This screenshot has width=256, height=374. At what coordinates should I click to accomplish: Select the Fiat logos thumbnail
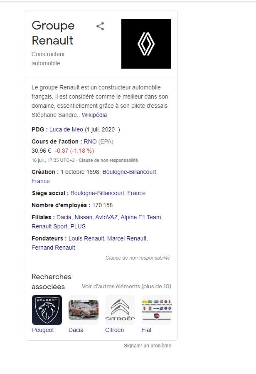(x=157, y=310)
